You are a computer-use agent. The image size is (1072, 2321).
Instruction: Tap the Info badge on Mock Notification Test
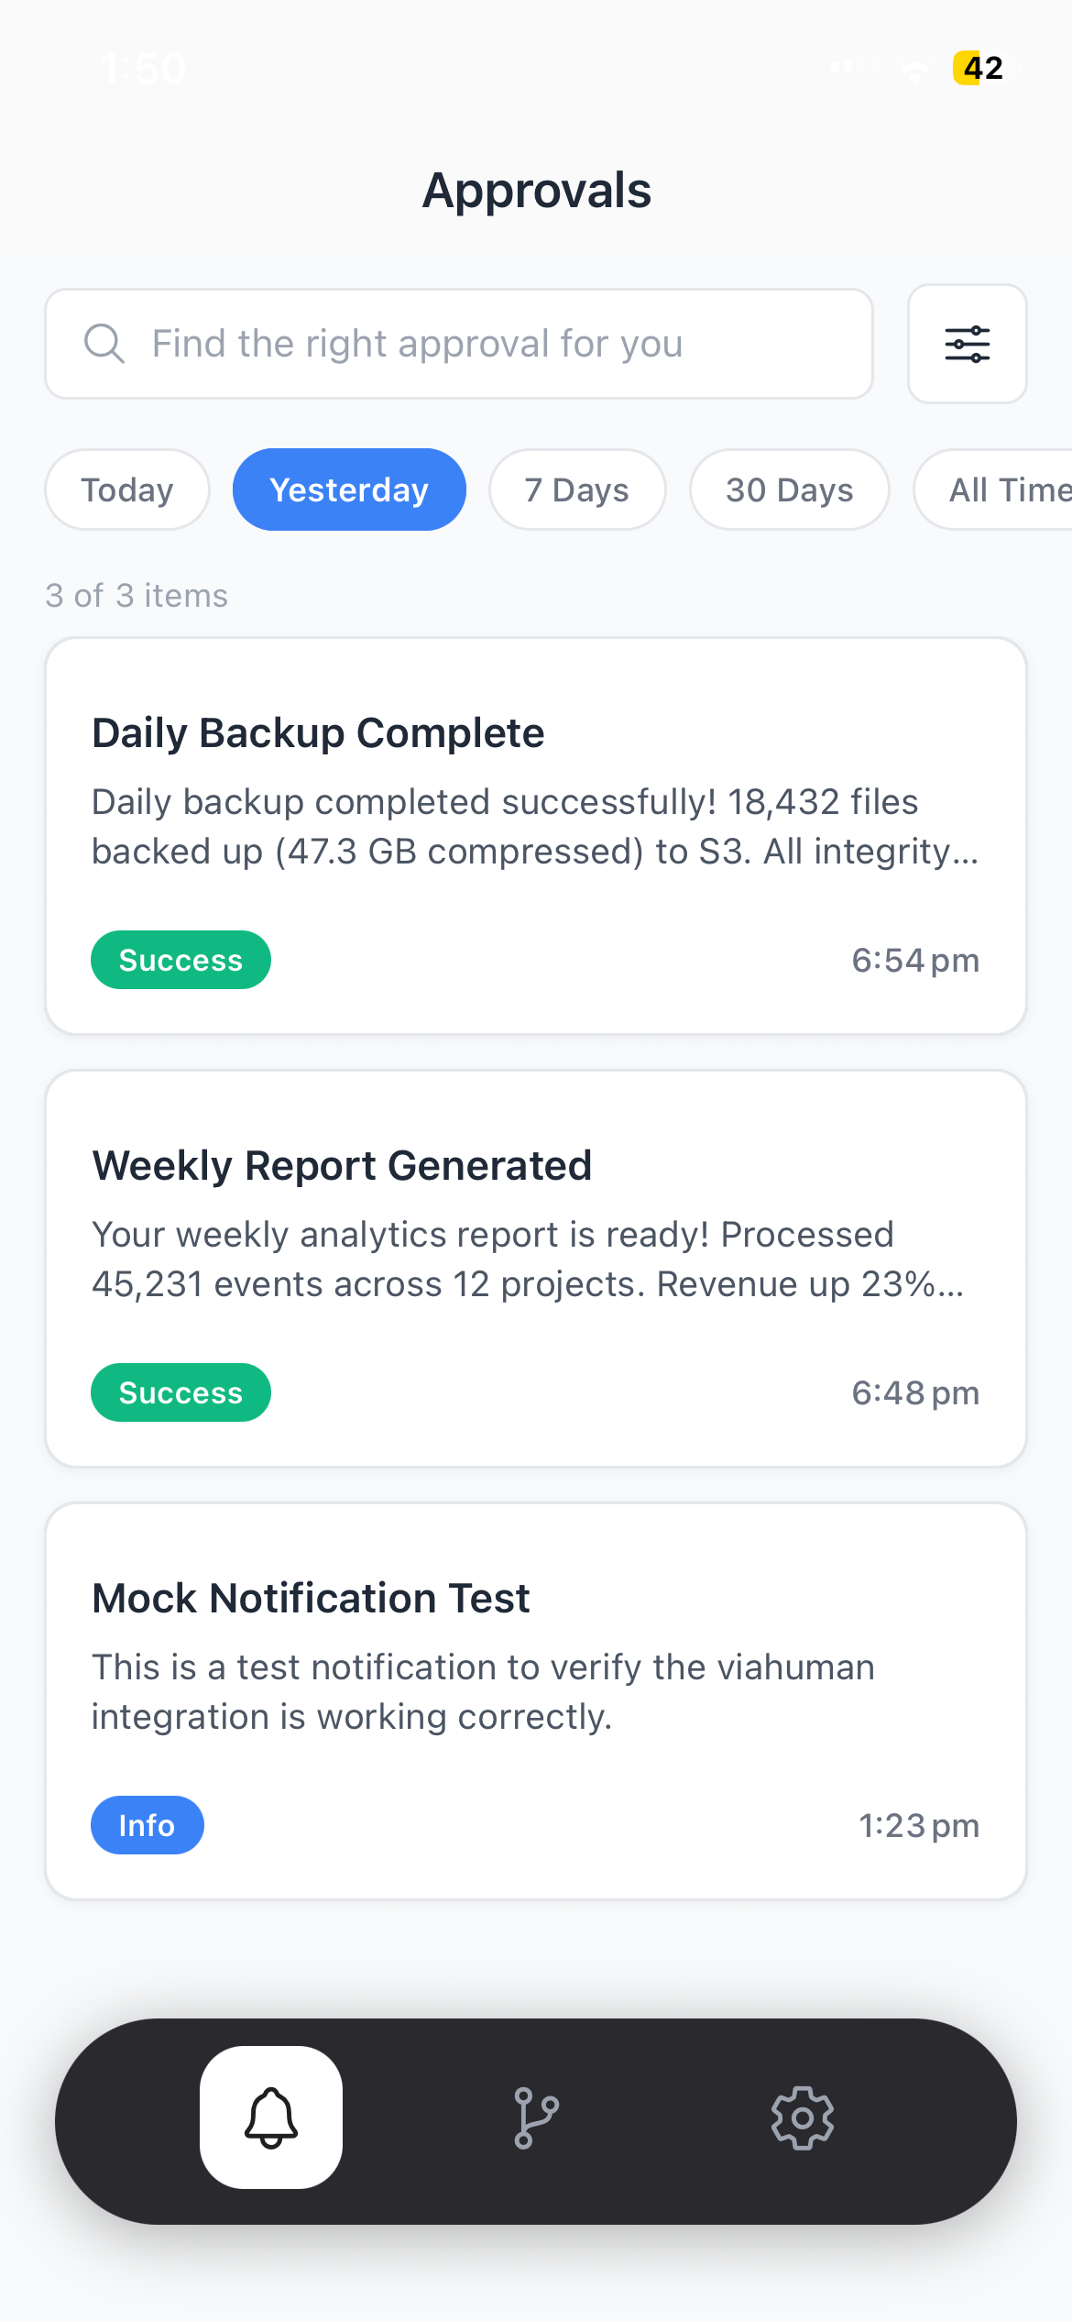pos(147,1824)
